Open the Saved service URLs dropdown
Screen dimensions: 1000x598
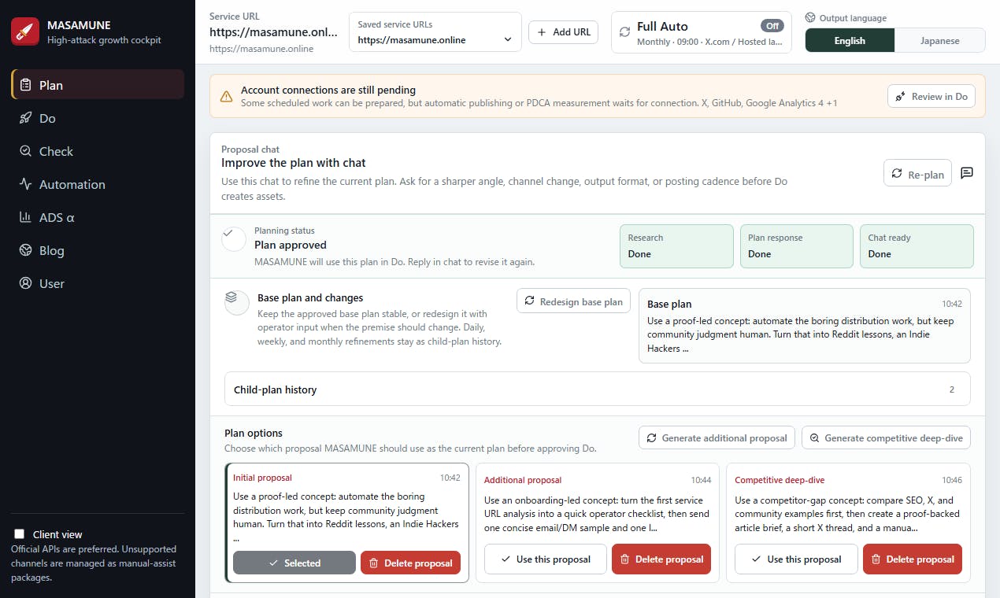(x=435, y=39)
